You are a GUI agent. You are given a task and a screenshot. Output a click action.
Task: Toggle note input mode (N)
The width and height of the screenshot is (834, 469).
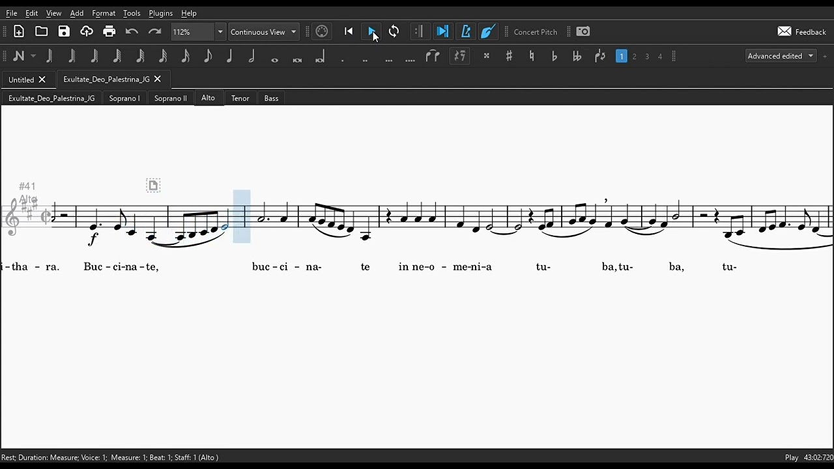[18, 56]
